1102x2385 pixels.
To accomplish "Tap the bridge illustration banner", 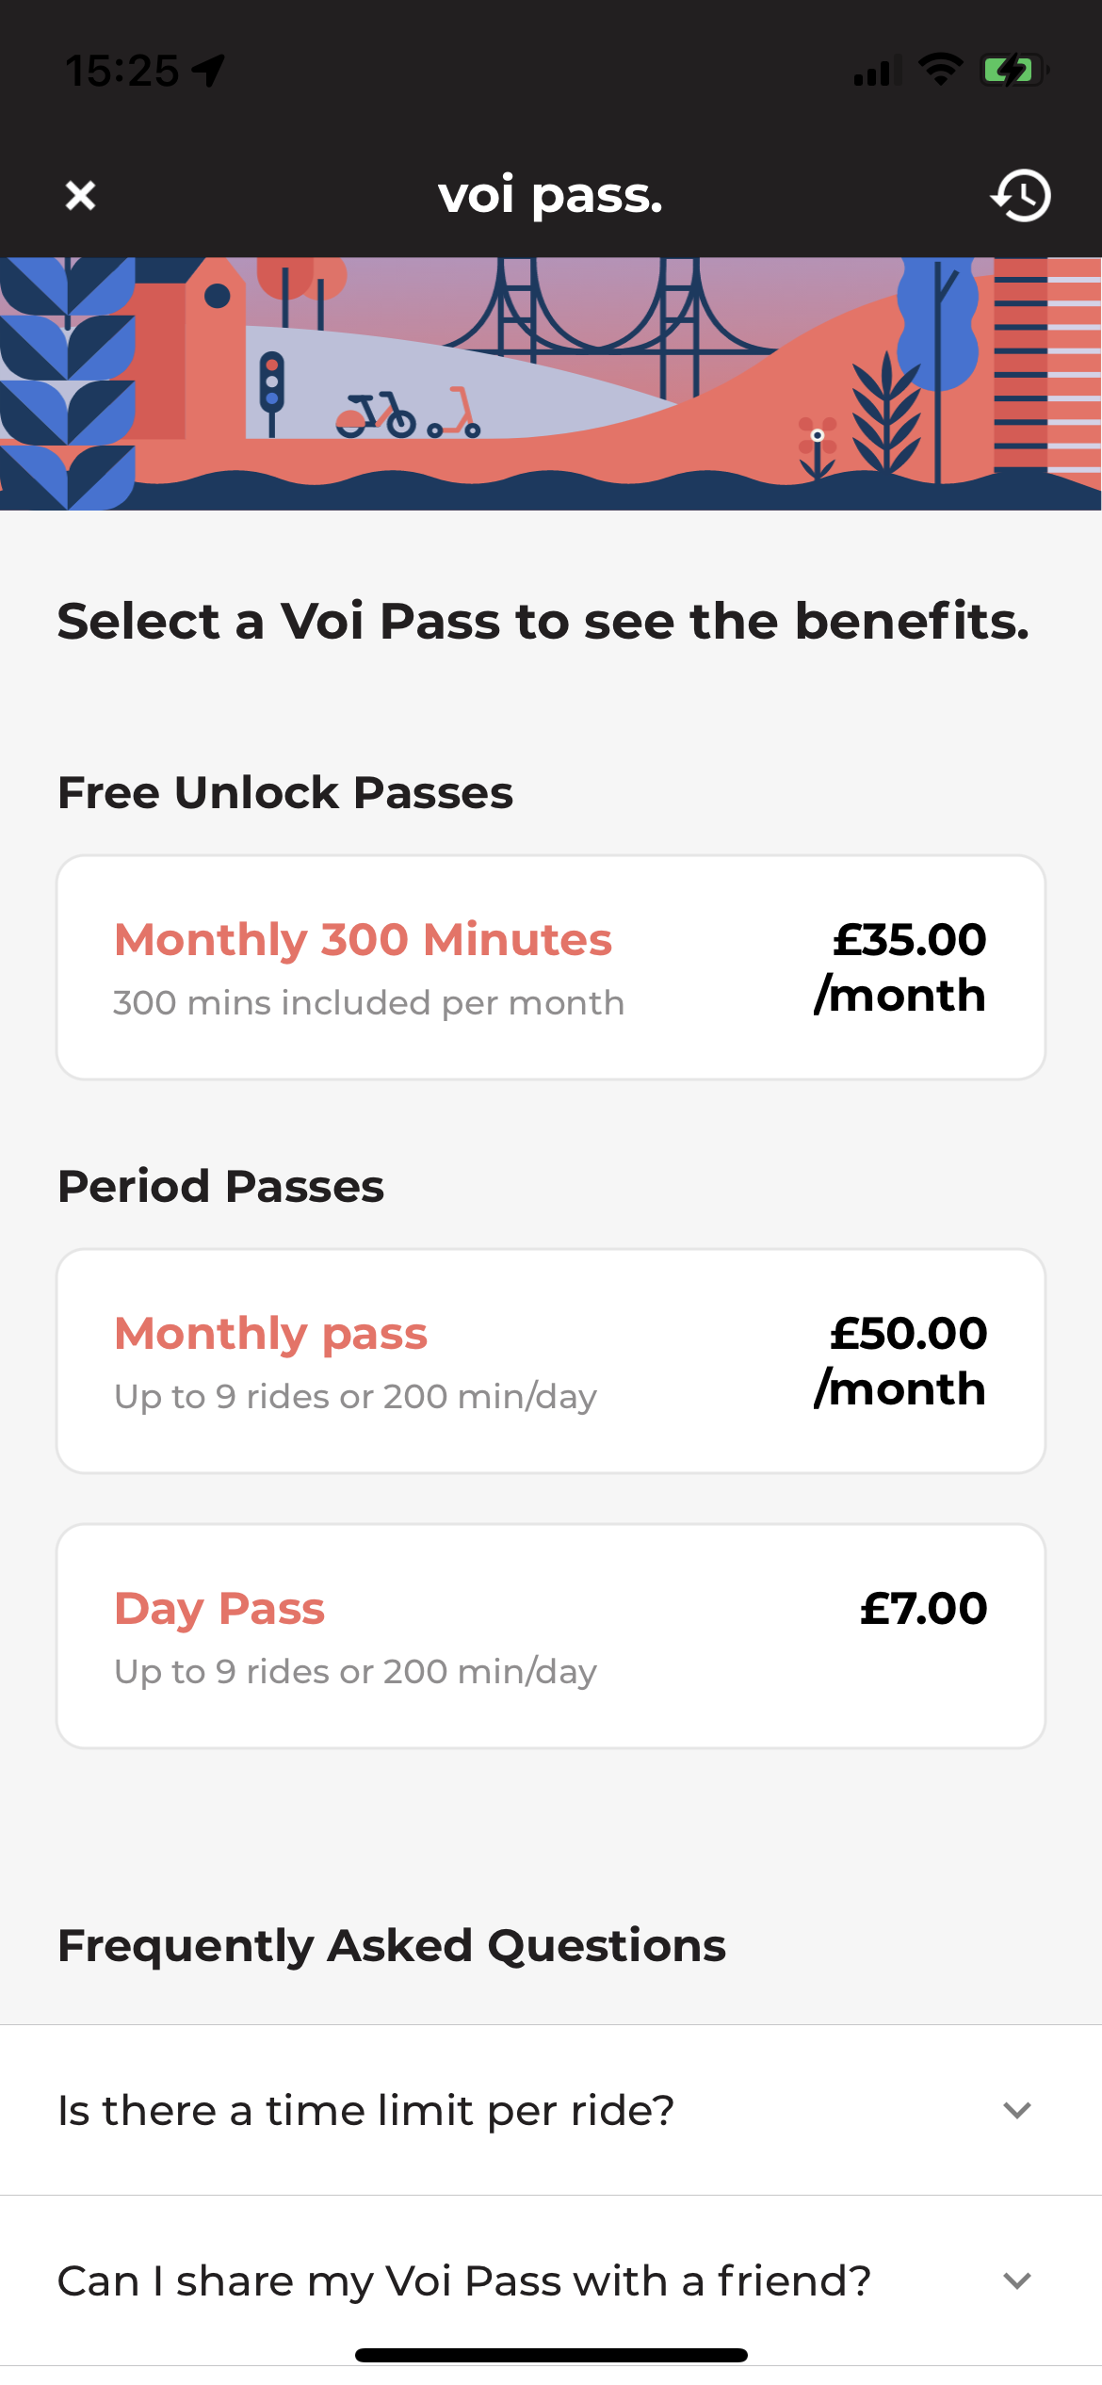I will click(x=603, y=311).
